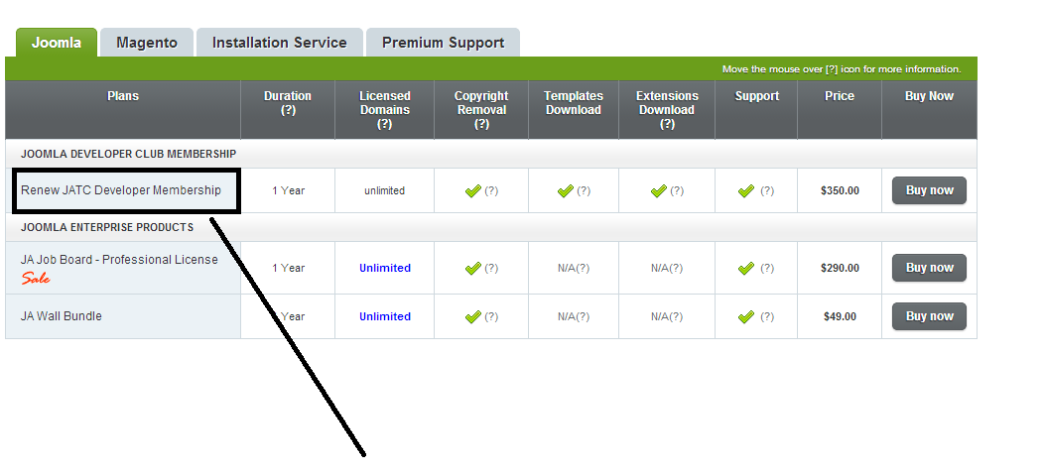Click Unlimited domains link for JA Job Board
The image size is (1046, 476).
tap(385, 268)
